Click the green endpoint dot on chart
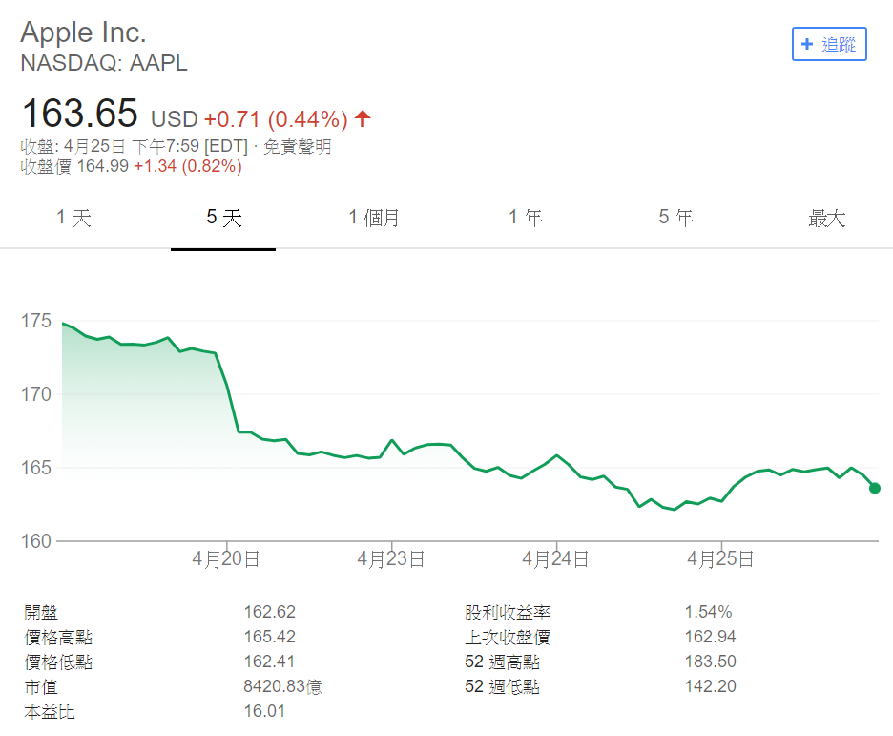Screen dimensions: 893x736 pos(875,488)
